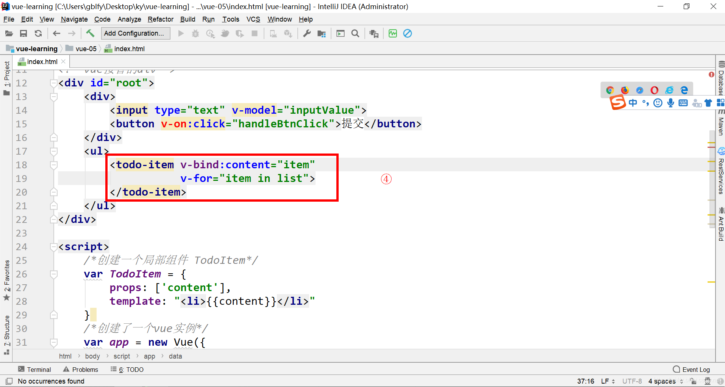Open the Problems tool window

[81, 369]
